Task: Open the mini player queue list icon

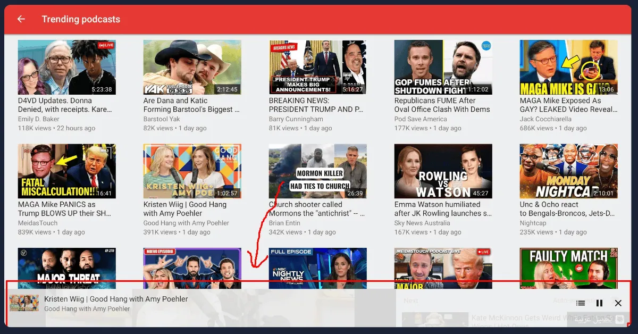Action: 581,303
